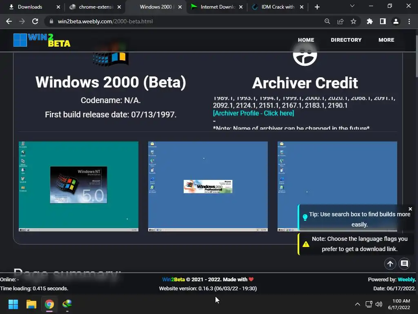Image resolution: width=418 pixels, height=314 pixels.
Task: Click the Win2Beta footer copyright link
Action: coord(173,279)
